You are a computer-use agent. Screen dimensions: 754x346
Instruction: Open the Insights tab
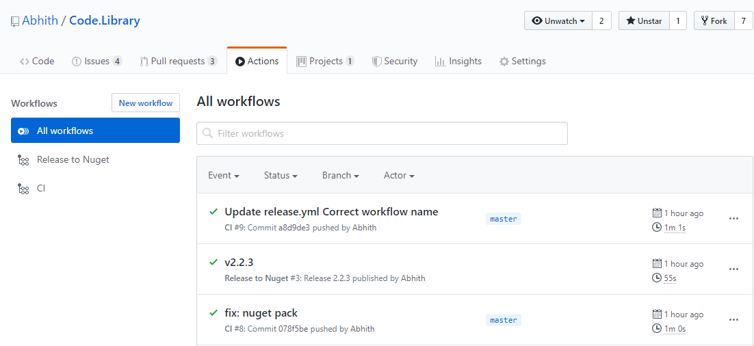[458, 61]
